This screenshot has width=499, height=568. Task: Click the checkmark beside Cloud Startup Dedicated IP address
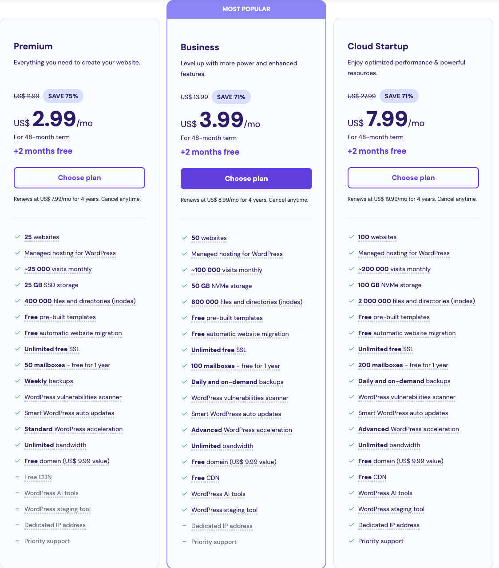(351, 525)
